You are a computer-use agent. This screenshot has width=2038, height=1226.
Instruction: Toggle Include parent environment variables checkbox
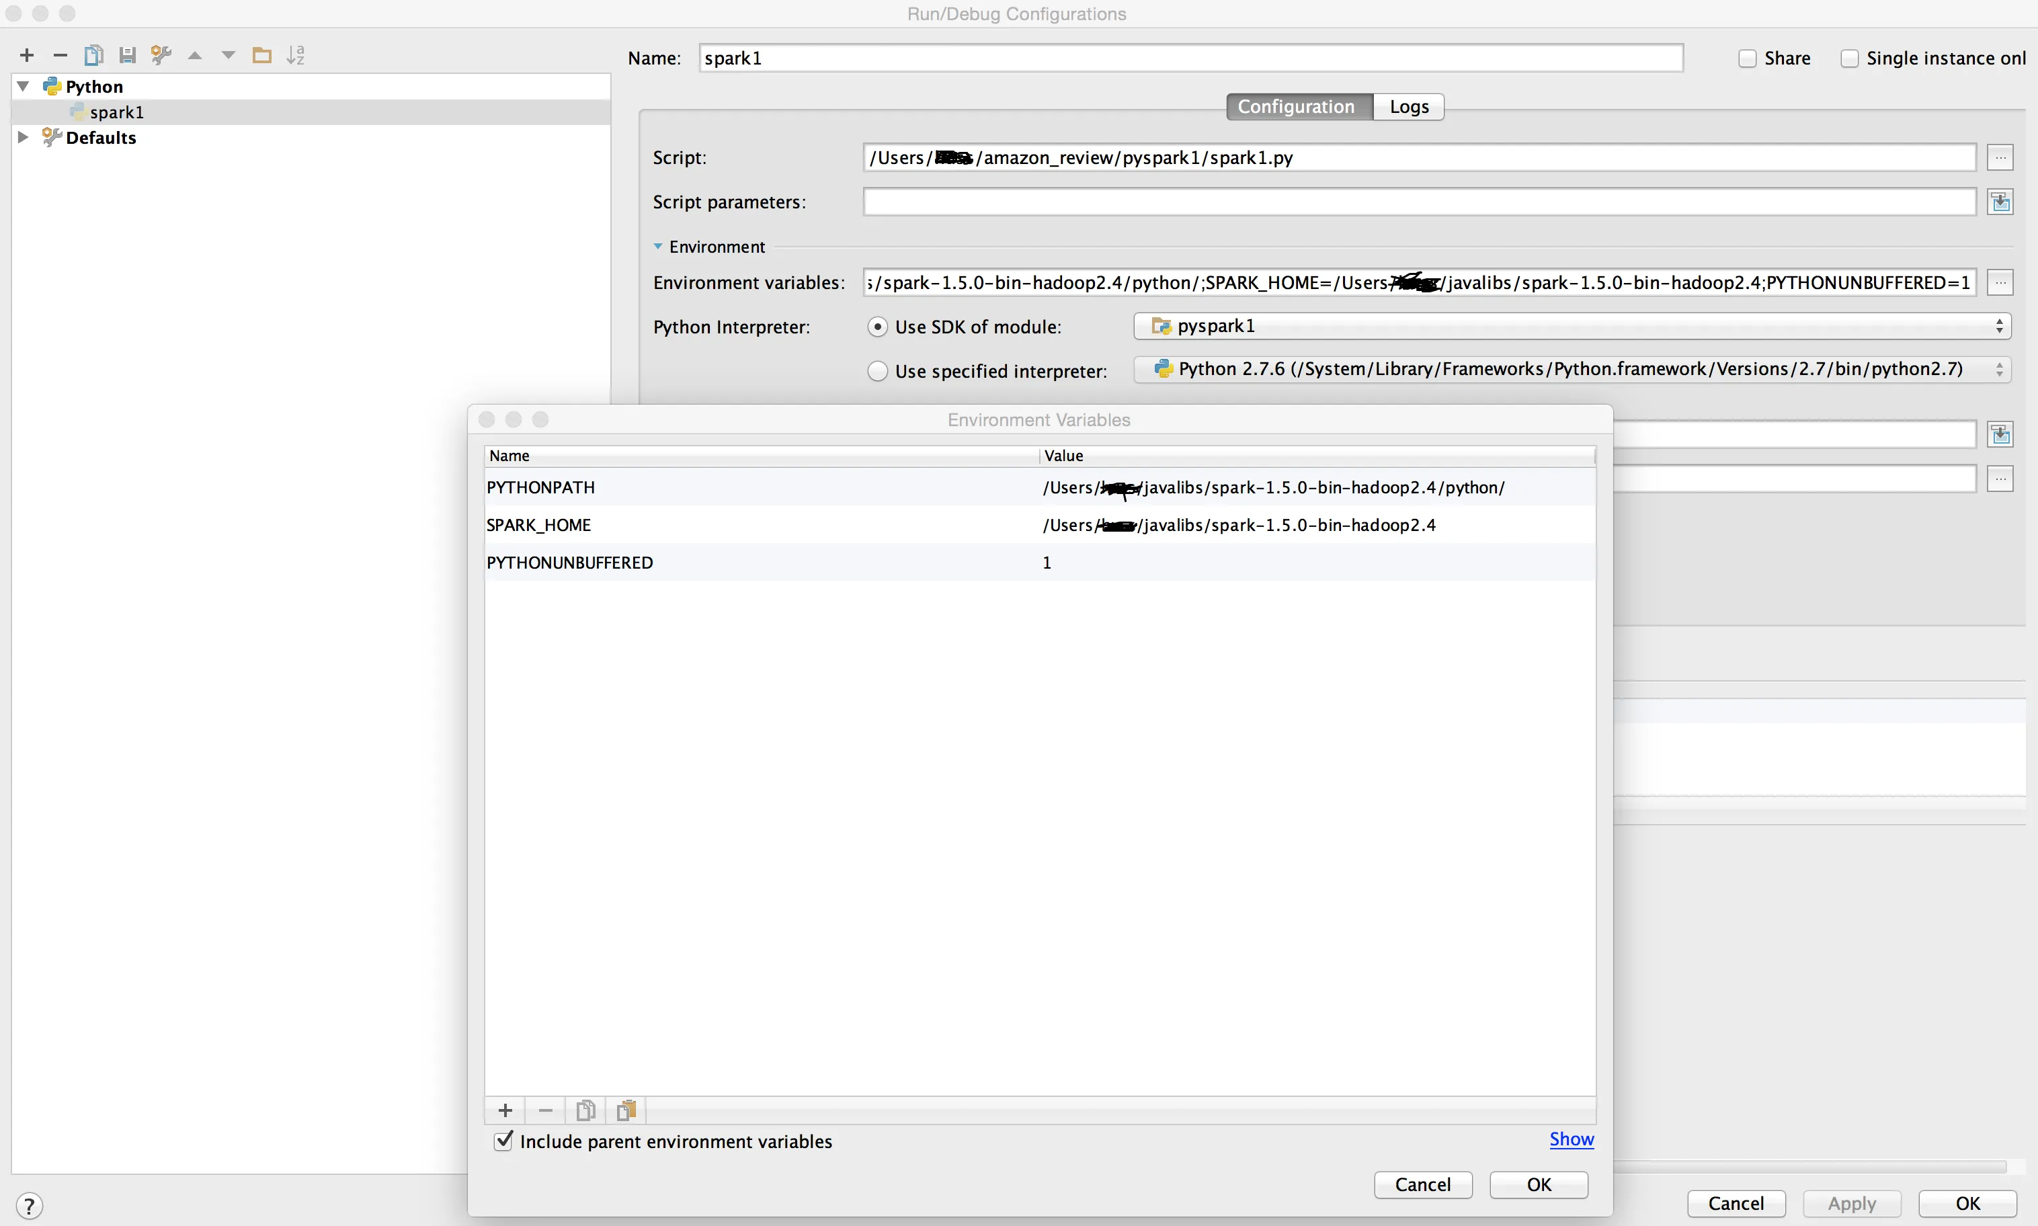[x=503, y=1141]
